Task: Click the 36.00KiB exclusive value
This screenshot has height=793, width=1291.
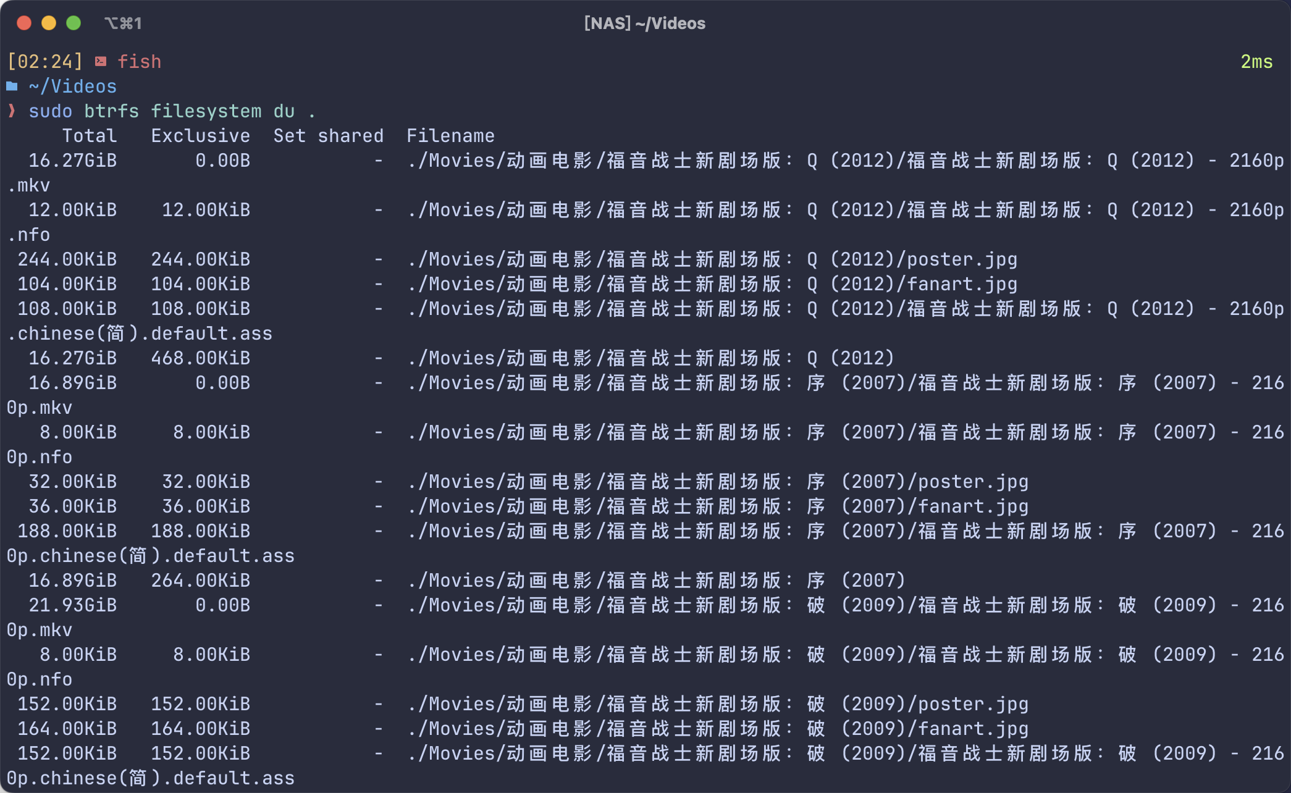Action: [x=206, y=506]
